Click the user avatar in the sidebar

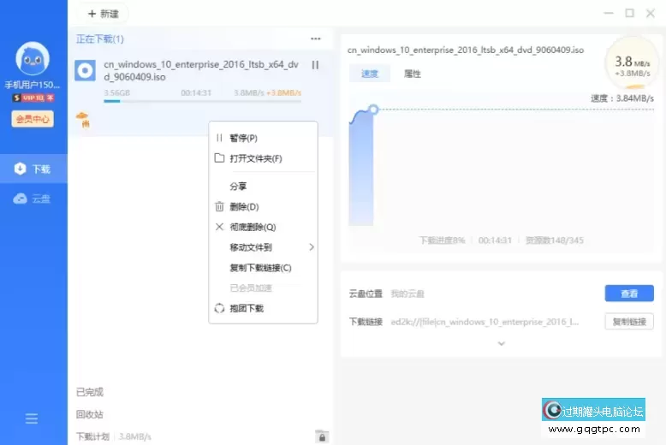point(33,59)
